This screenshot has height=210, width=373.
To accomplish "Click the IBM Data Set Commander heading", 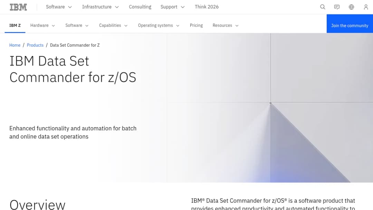I will pyautogui.click(x=73, y=69).
